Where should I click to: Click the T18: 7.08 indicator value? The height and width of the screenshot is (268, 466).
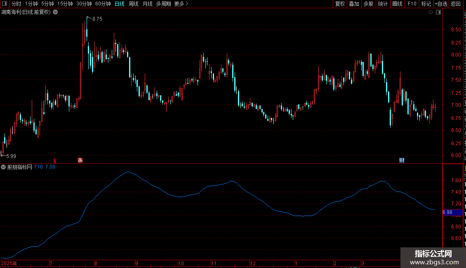(x=45, y=167)
